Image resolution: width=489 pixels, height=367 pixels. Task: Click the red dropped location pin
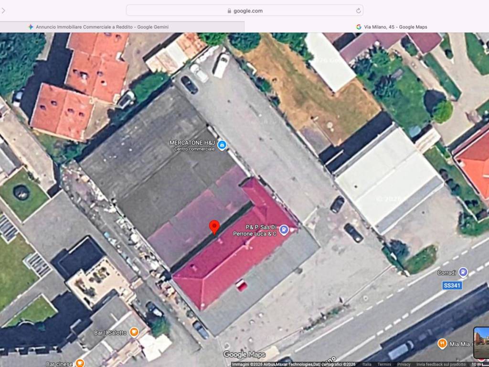214,227
